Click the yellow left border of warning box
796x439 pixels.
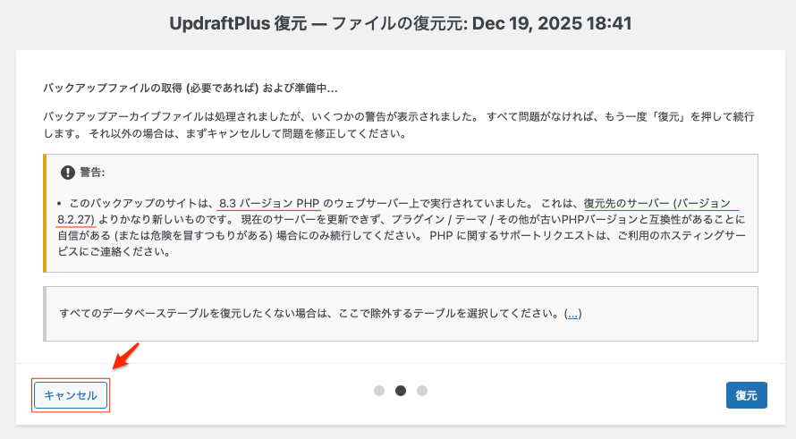tap(45, 213)
